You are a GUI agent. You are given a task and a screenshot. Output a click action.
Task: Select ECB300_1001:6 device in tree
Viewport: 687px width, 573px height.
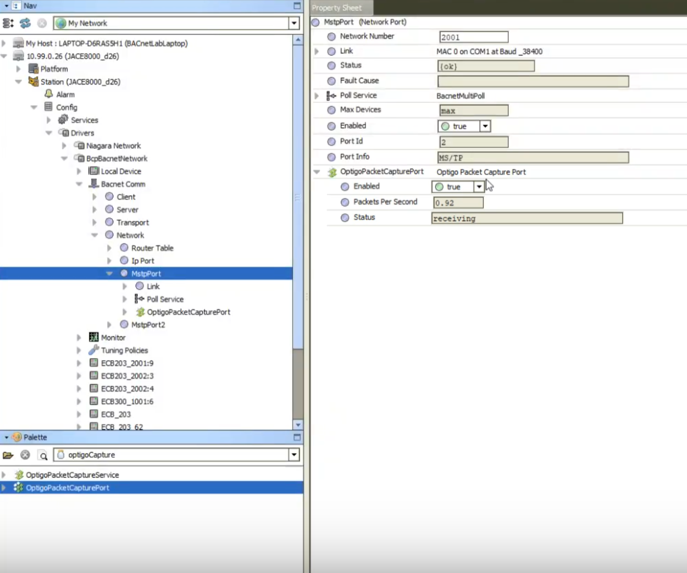point(127,402)
